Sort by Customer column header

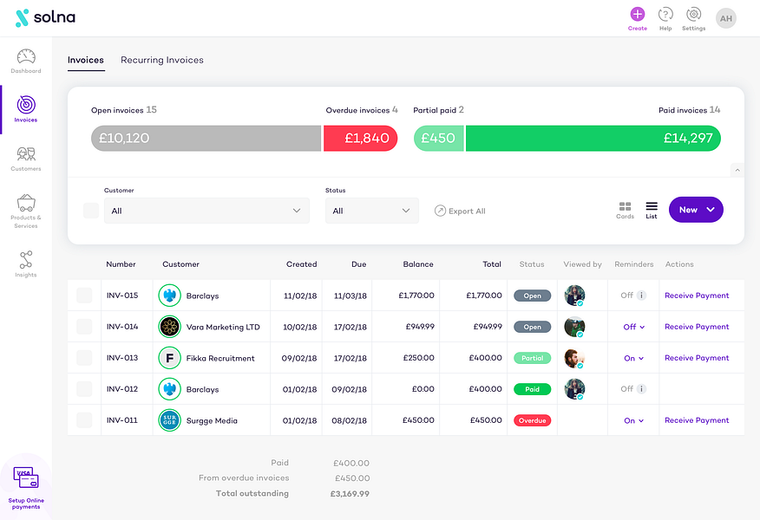point(180,264)
